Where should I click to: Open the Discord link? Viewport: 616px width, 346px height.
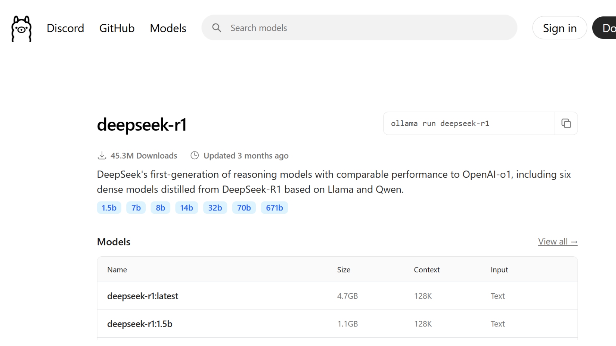(x=65, y=28)
